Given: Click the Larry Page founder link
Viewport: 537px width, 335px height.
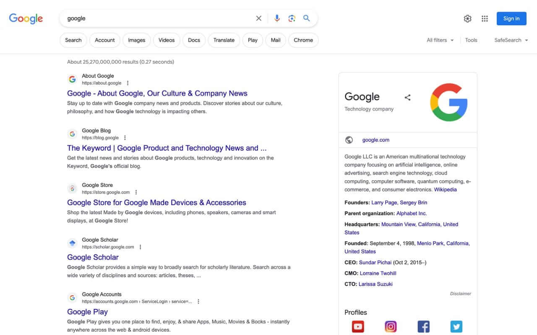Looking at the screenshot, I should 384,203.
